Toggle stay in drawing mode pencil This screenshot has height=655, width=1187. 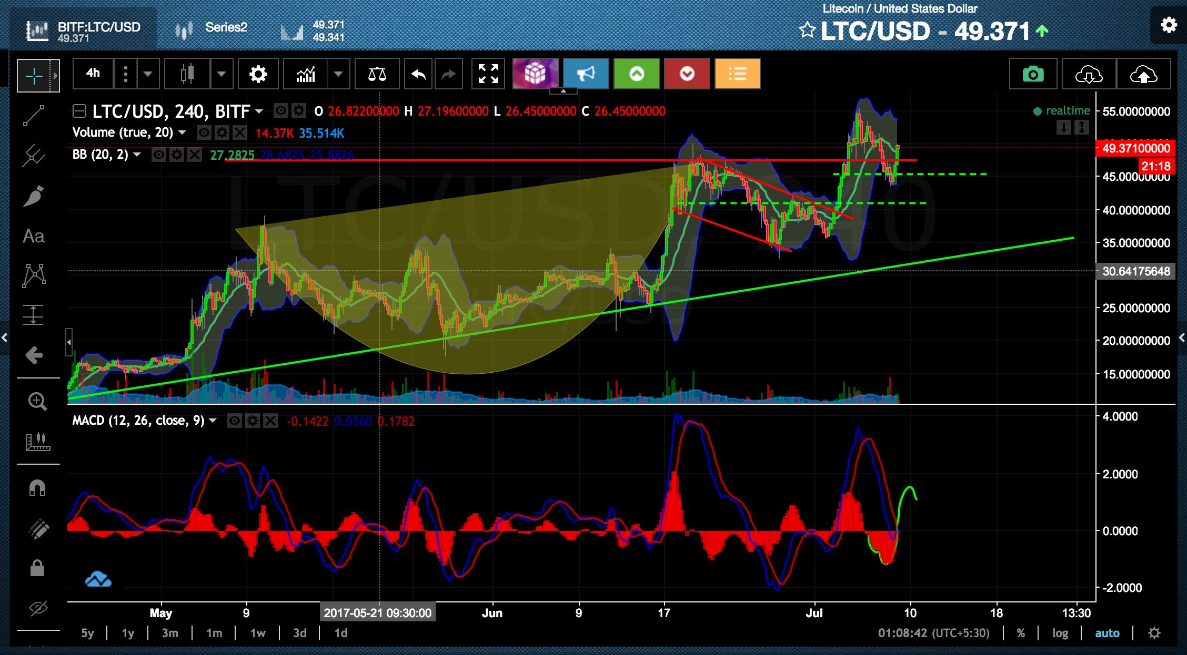(x=37, y=529)
